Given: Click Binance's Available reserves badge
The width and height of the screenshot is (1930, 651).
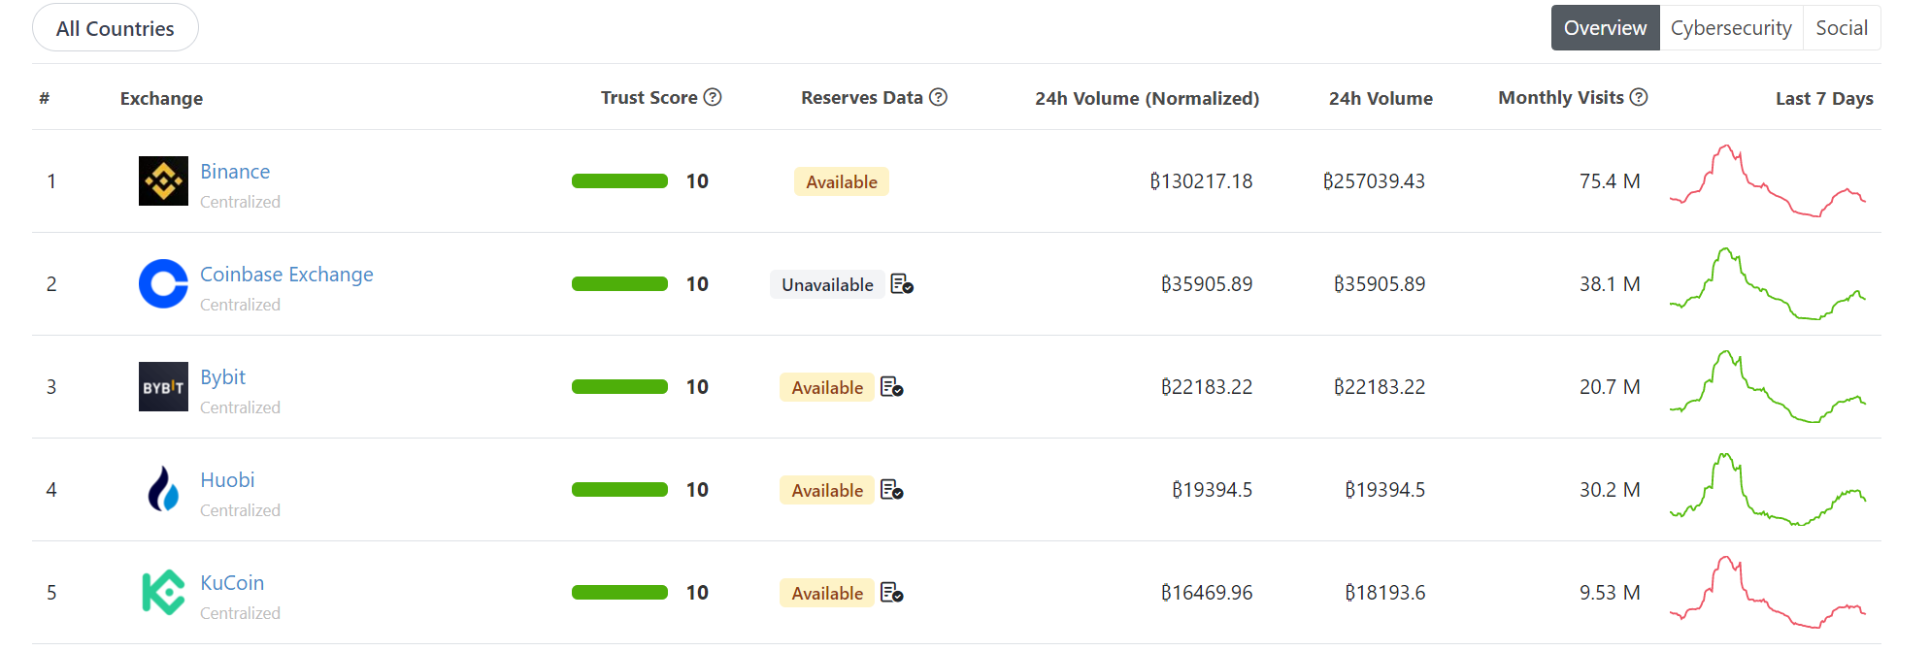Looking at the screenshot, I should pos(842,181).
